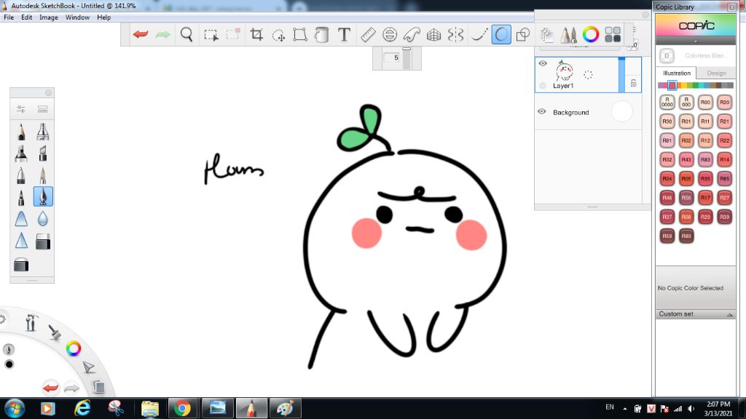Select the Distort transform tool
746x419 pixels.
coord(299,35)
